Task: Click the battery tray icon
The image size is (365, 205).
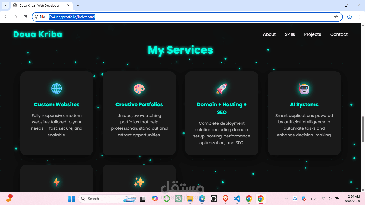Action: point(337,199)
